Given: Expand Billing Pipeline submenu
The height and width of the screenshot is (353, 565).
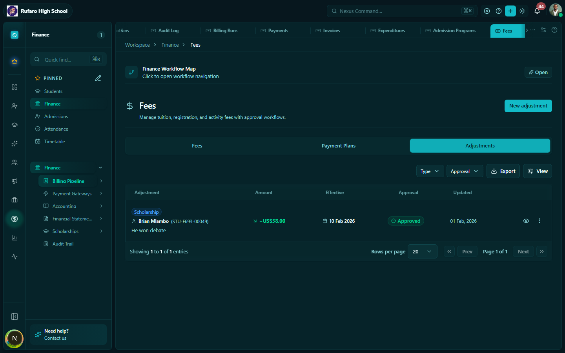Looking at the screenshot, I should point(101,181).
